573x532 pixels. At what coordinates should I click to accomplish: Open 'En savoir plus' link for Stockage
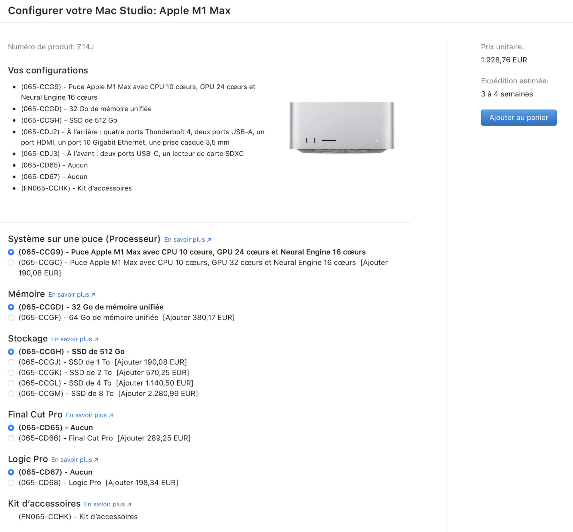pos(71,339)
